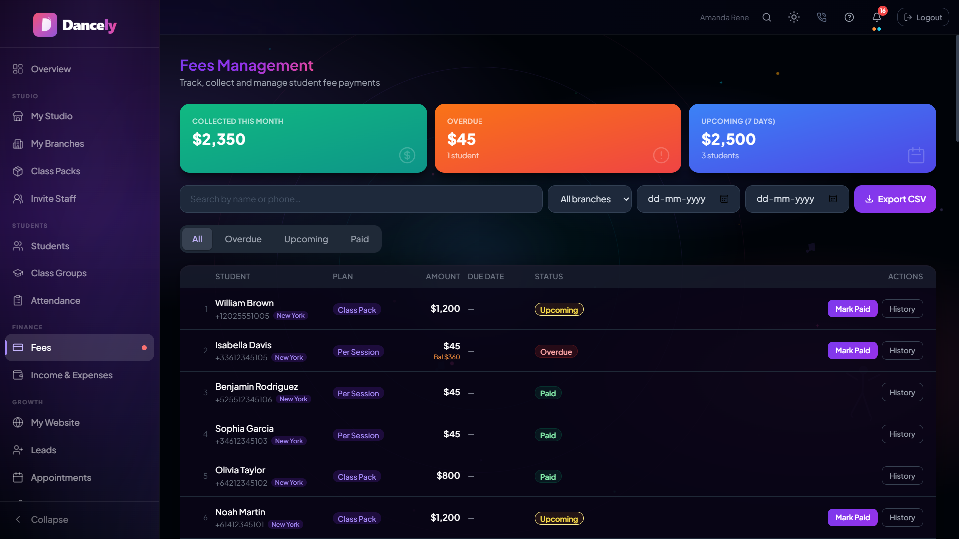View Isabella Davis's history

click(x=902, y=350)
